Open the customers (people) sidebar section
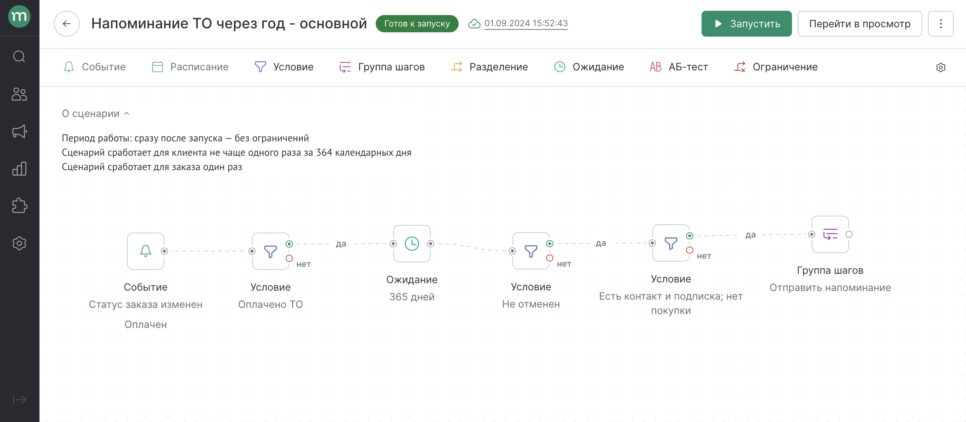The width and height of the screenshot is (966, 422). tap(19, 94)
